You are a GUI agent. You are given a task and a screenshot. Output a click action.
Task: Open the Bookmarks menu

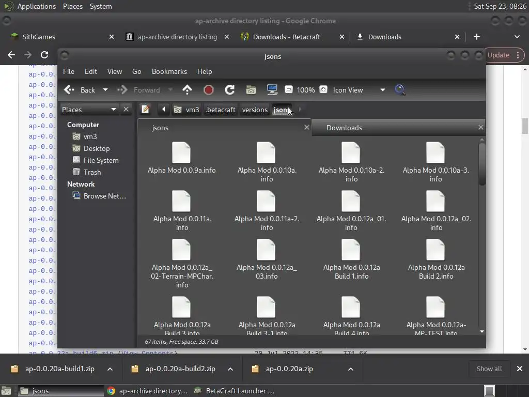169,71
